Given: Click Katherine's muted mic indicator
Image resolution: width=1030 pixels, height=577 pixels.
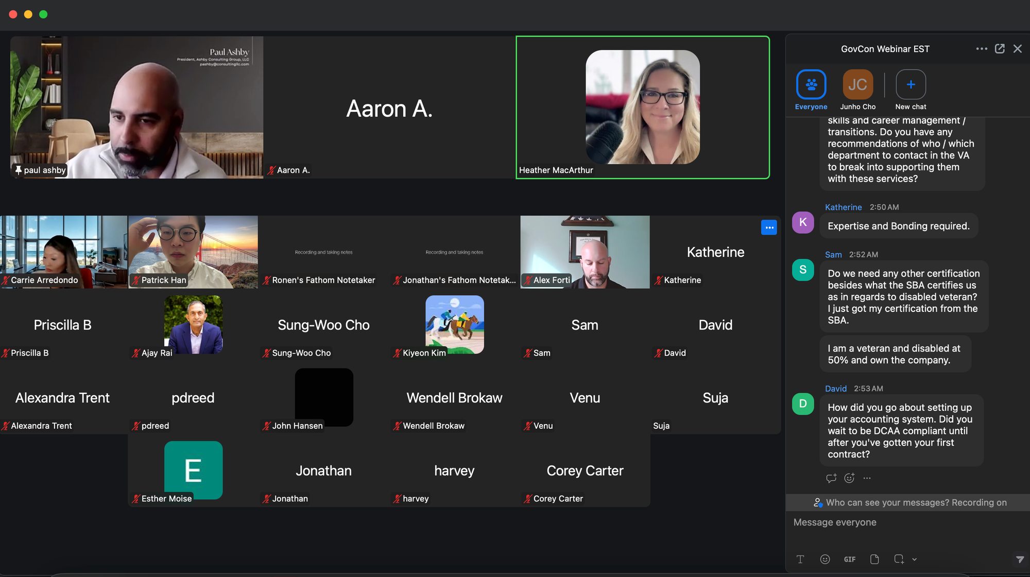Looking at the screenshot, I should coord(658,280).
